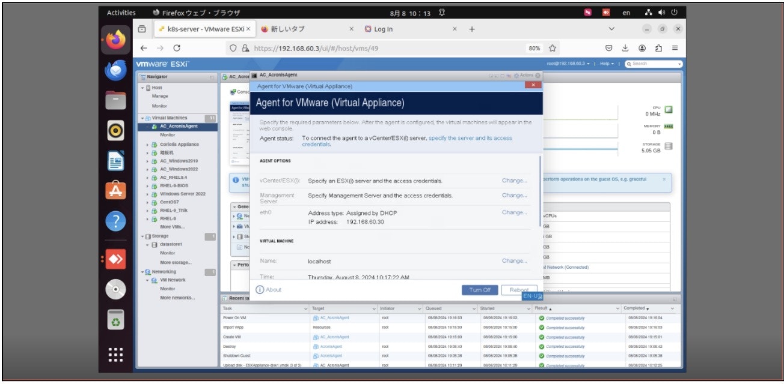784x384 pixels.
Task: Click the 80% zoom level indicator
Action: click(534, 48)
